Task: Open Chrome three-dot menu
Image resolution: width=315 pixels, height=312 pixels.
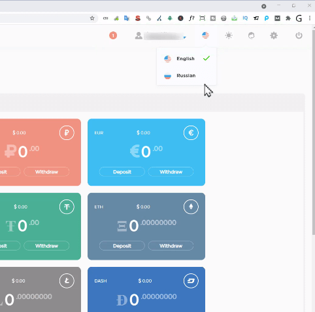Action: click(310, 18)
